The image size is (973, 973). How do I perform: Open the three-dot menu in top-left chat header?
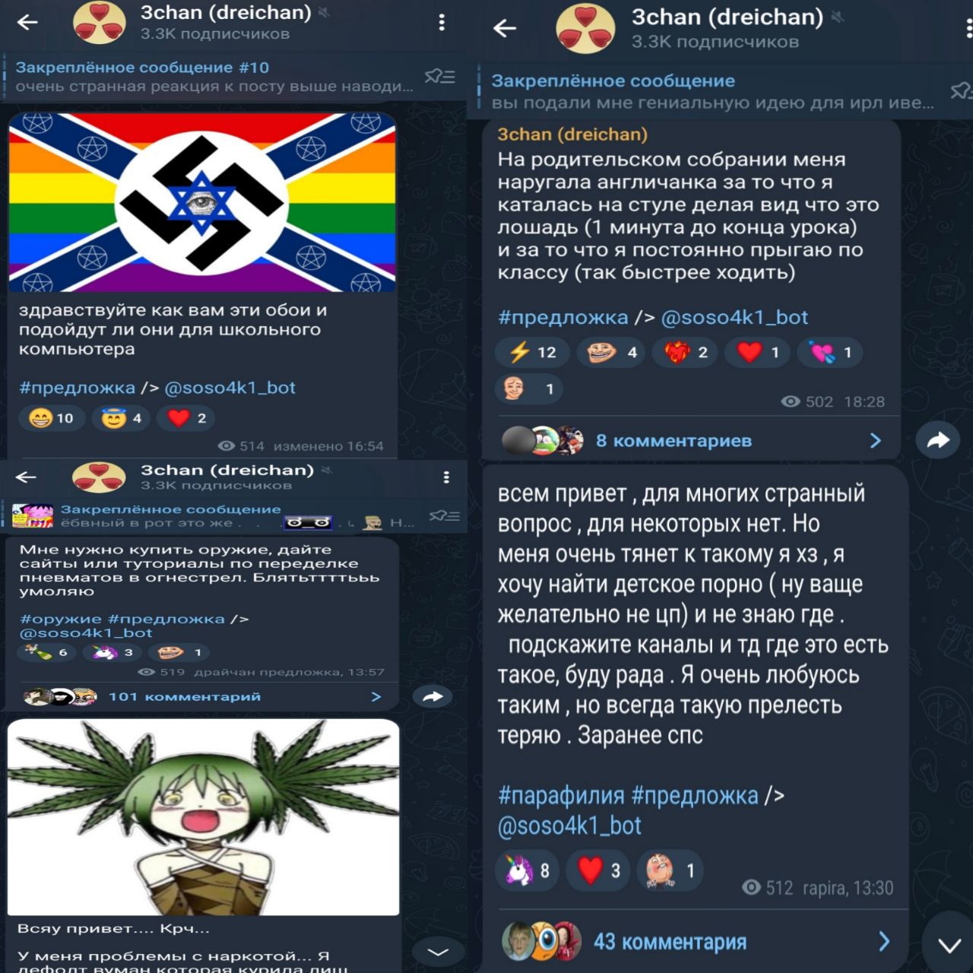pos(442,23)
